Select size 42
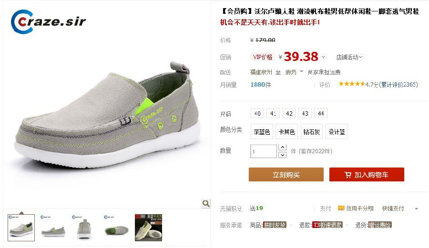 (289, 113)
